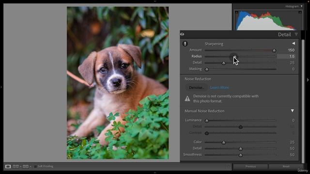The height and width of the screenshot is (174, 310).
Task: Click the Denoise button
Action: (x=196, y=87)
